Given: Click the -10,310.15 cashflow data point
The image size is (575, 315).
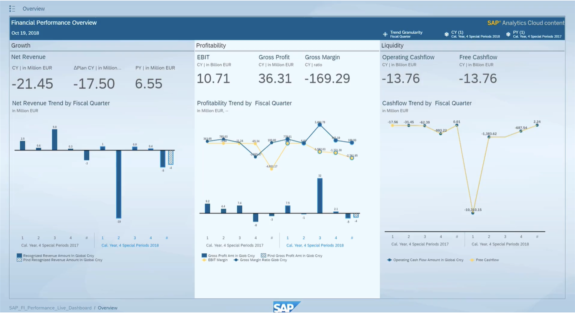Looking at the screenshot, I should [x=473, y=213].
